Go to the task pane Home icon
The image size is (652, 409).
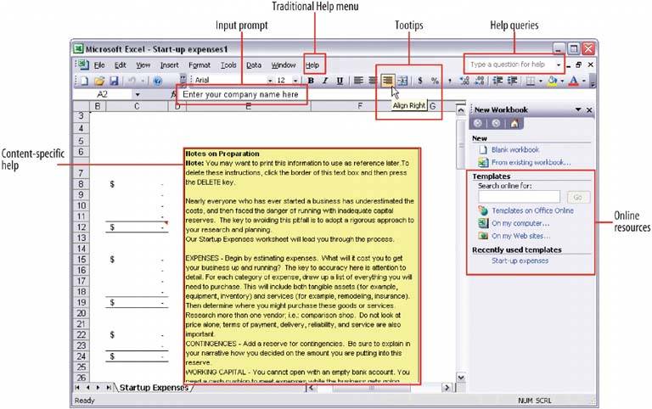(514, 123)
